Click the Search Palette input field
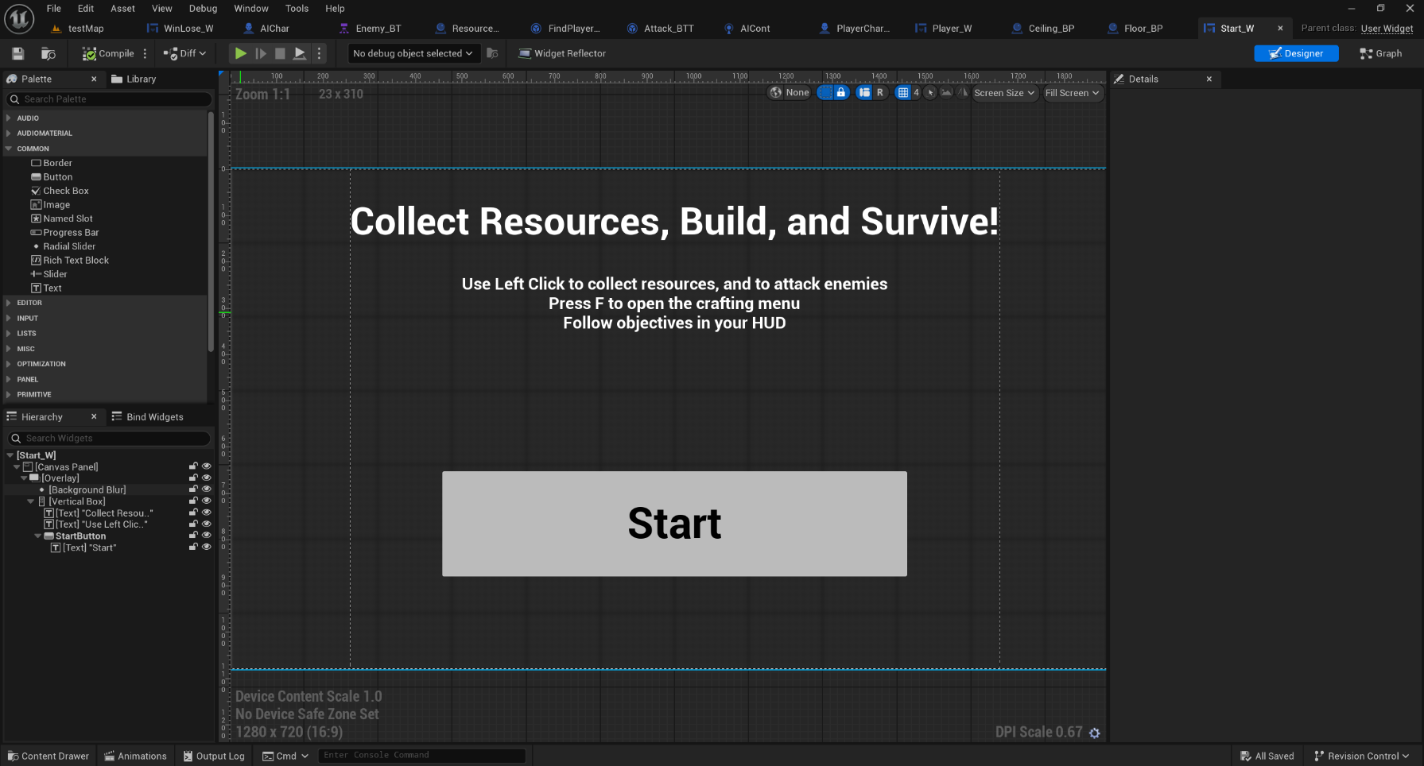 pyautogui.click(x=111, y=99)
